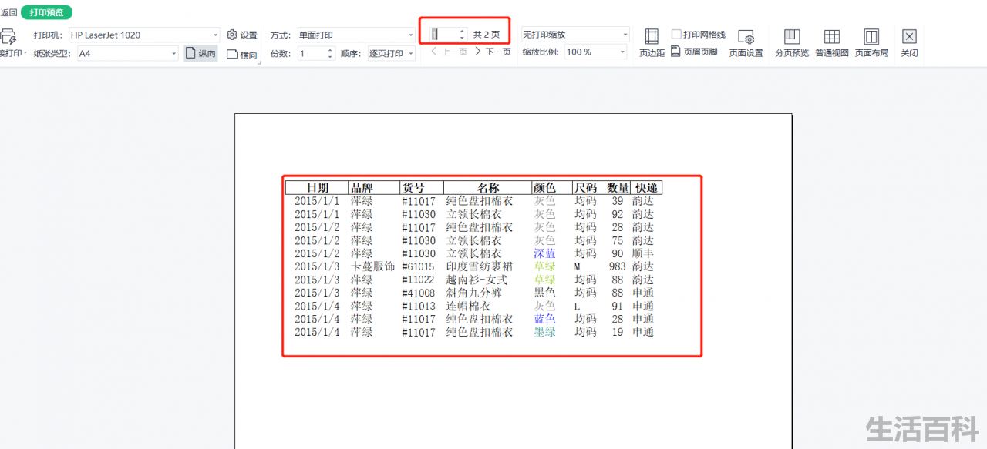Click the 快递 header cell

pyautogui.click(x=646, y=187)
